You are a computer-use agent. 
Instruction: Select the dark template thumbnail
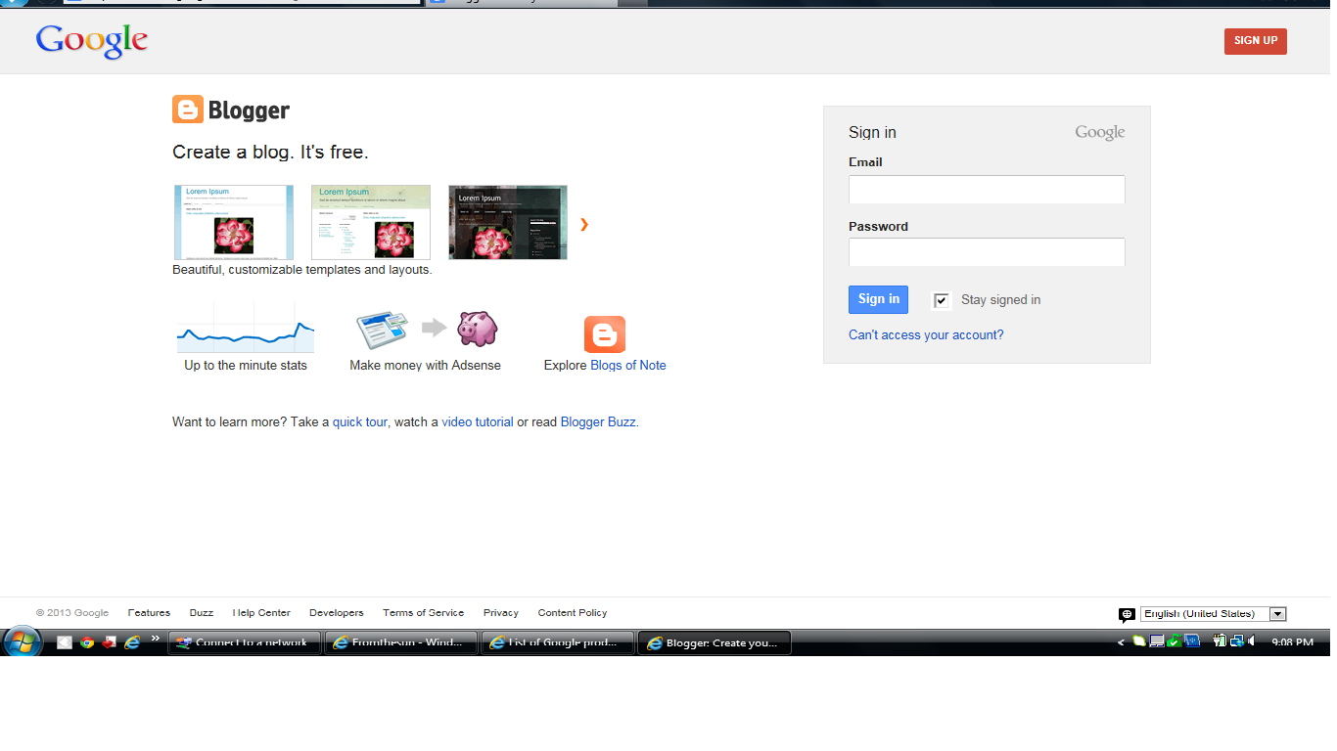(x=508, y=223)
